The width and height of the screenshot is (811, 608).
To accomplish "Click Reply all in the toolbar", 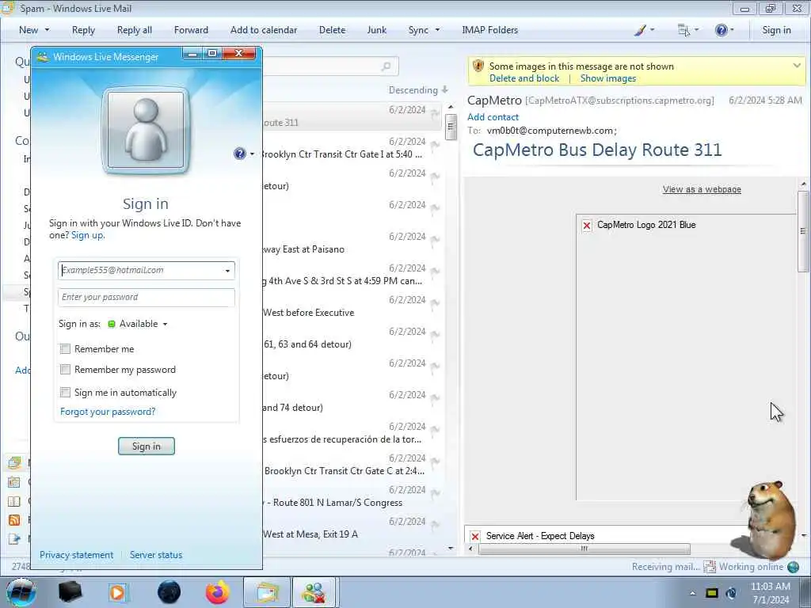I will pos(135,30).
